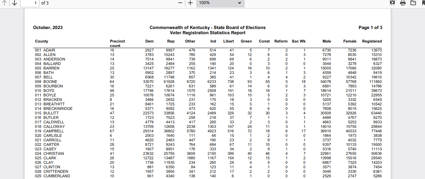
Task: Click the 'Ind' column header
Action: click(213, 41)
